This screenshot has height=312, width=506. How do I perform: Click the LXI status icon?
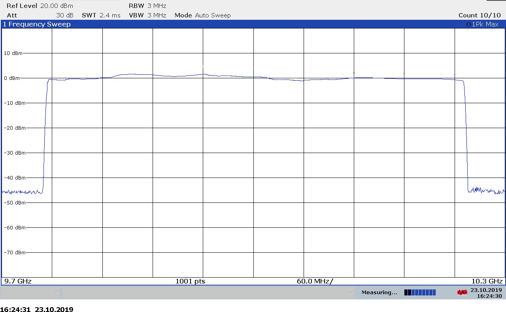click(x=462, y=293)
